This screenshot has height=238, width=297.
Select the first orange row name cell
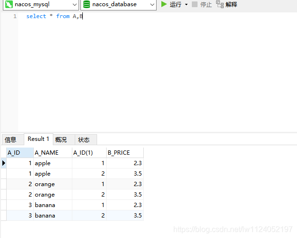[53, 184]
